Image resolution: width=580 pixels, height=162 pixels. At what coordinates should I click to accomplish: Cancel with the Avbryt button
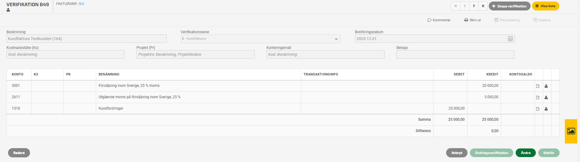point(457,153)
